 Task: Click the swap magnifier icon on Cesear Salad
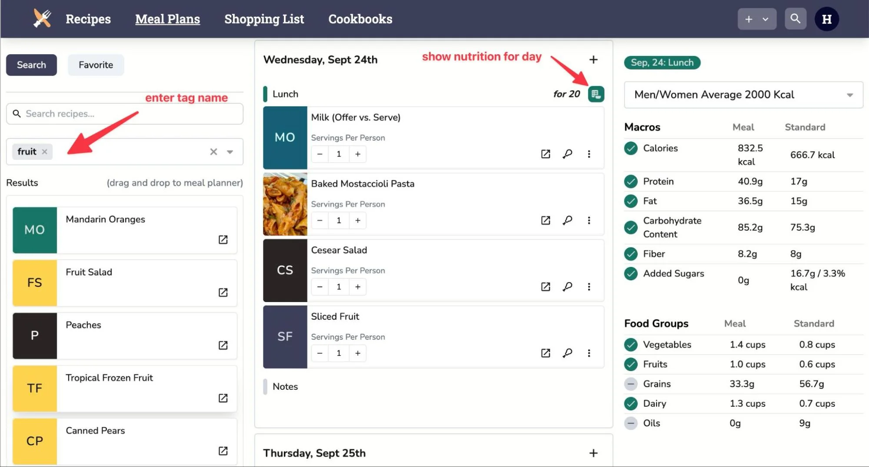coord(567,286)
